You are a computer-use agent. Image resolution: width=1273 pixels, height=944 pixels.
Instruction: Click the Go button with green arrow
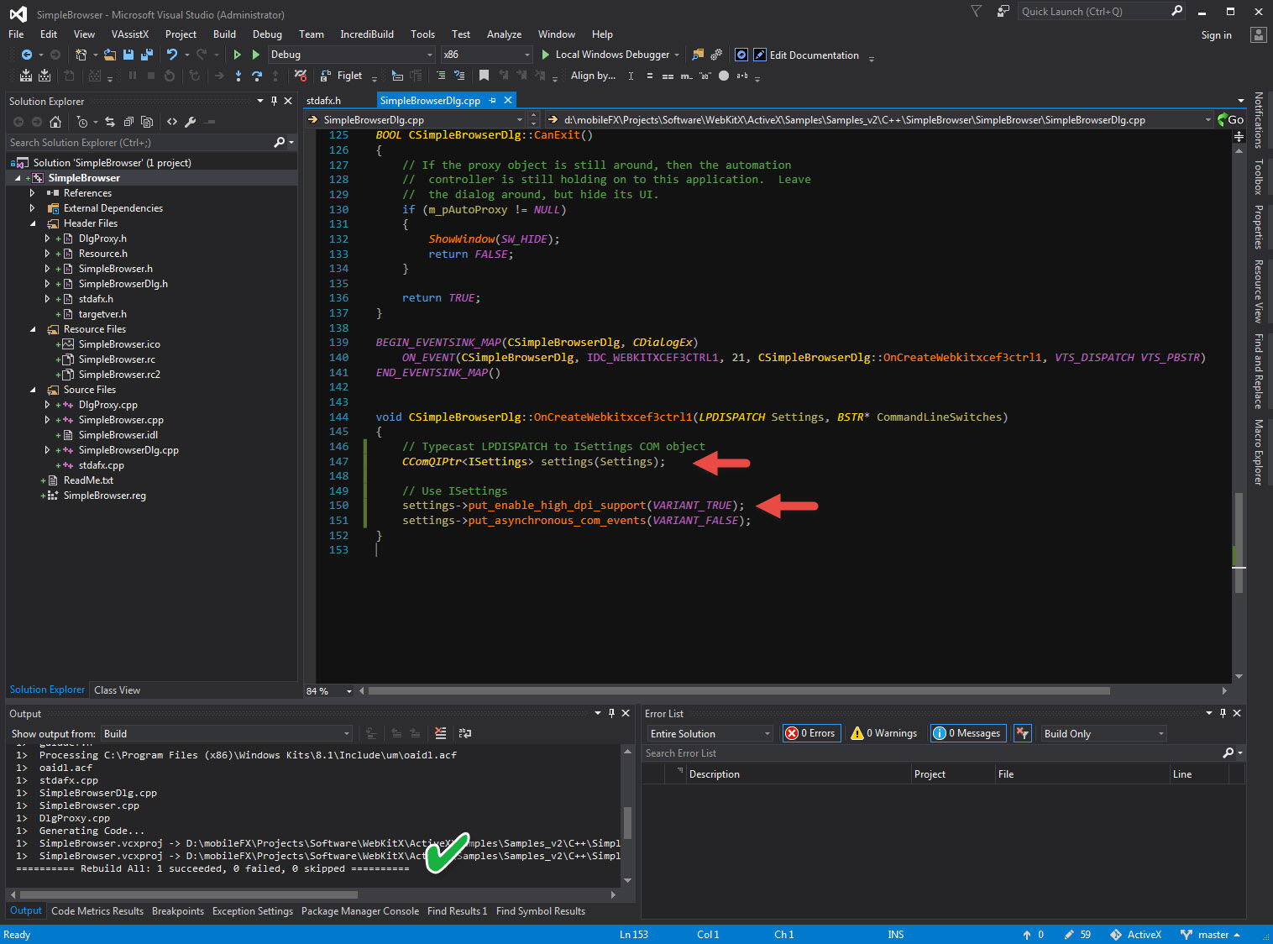click(1231, 120)
